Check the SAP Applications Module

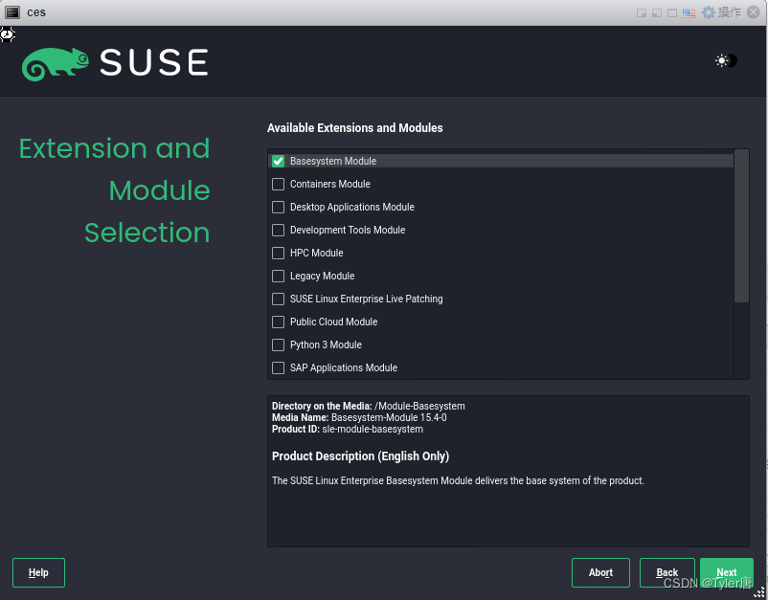coord(278,367)
